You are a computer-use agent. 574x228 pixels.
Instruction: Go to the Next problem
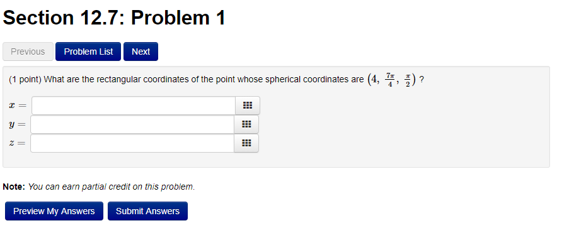point(141,52)
